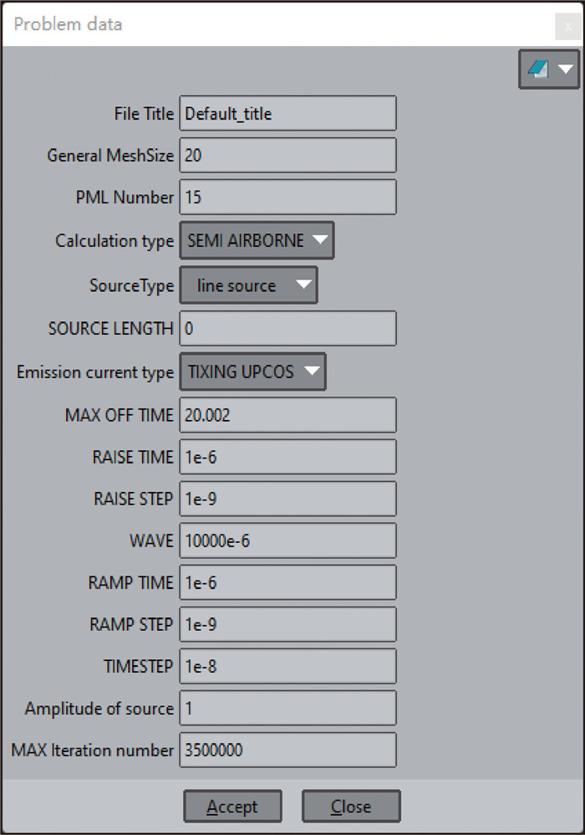Screen dimensions: 585x835
Task: Click the RAISE STEP field
Action: 287,499
